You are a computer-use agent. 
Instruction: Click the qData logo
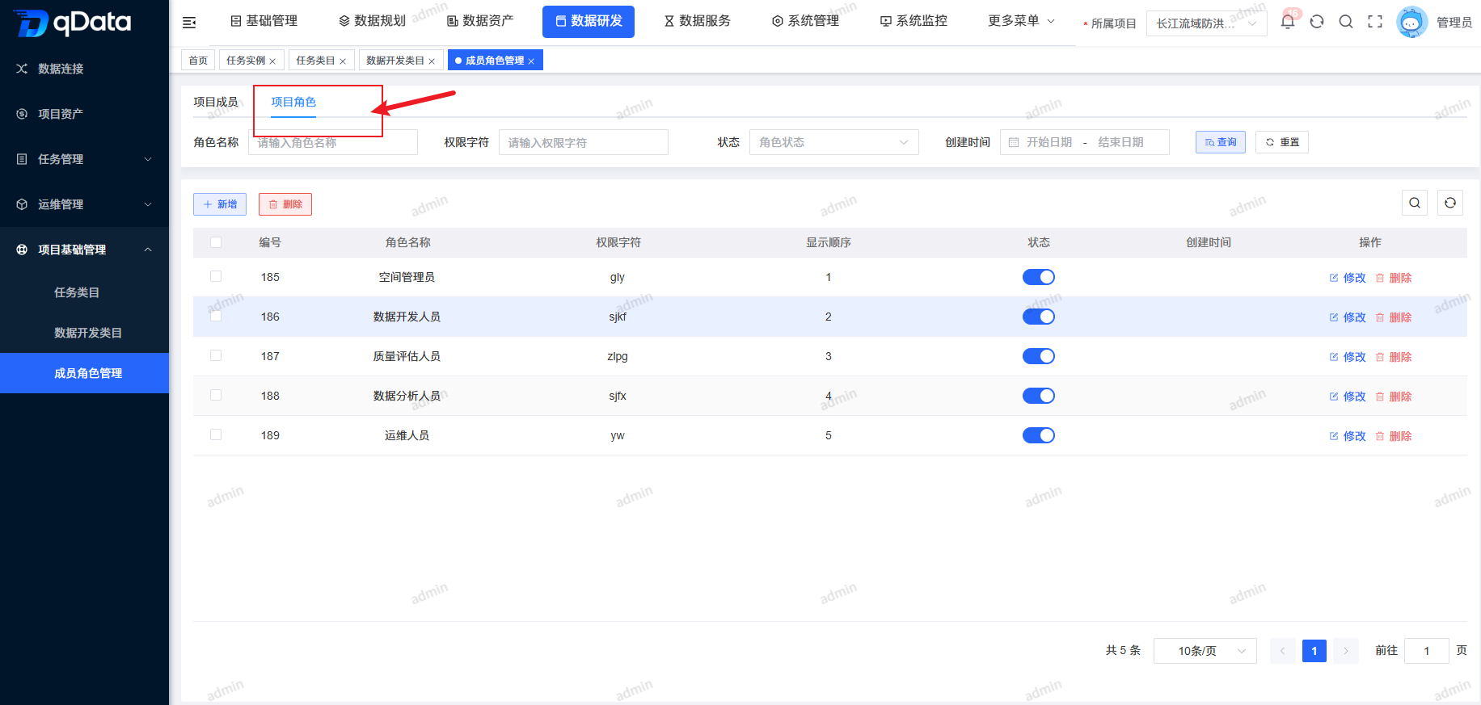click(73, 23)
